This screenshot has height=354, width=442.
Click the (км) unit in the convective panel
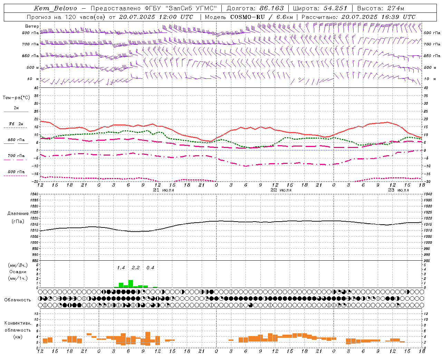coord(18,337)
